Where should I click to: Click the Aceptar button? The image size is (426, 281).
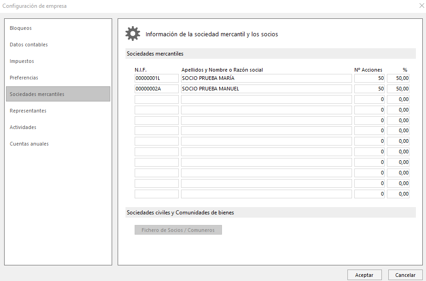[x=364, y=275]
